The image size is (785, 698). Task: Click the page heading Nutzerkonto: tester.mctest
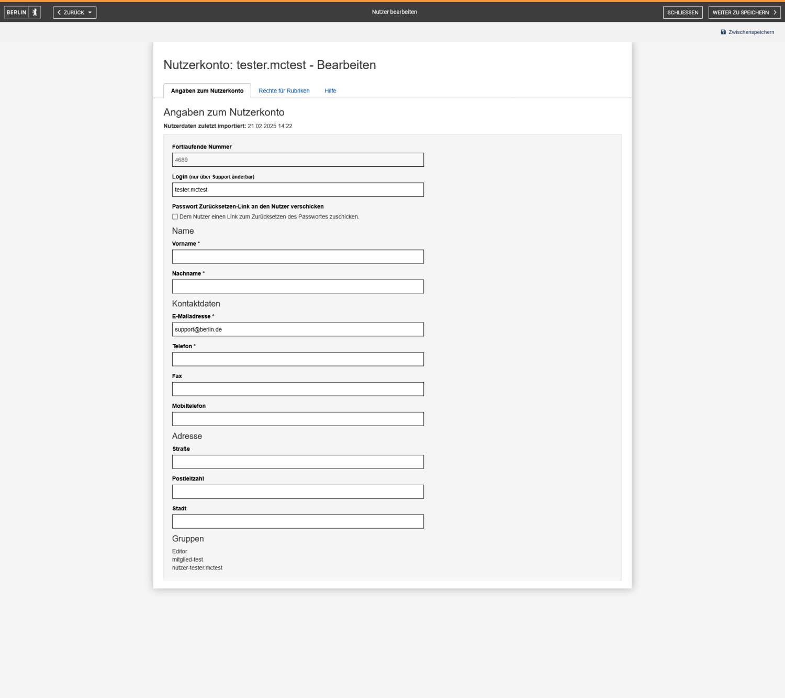270,65
